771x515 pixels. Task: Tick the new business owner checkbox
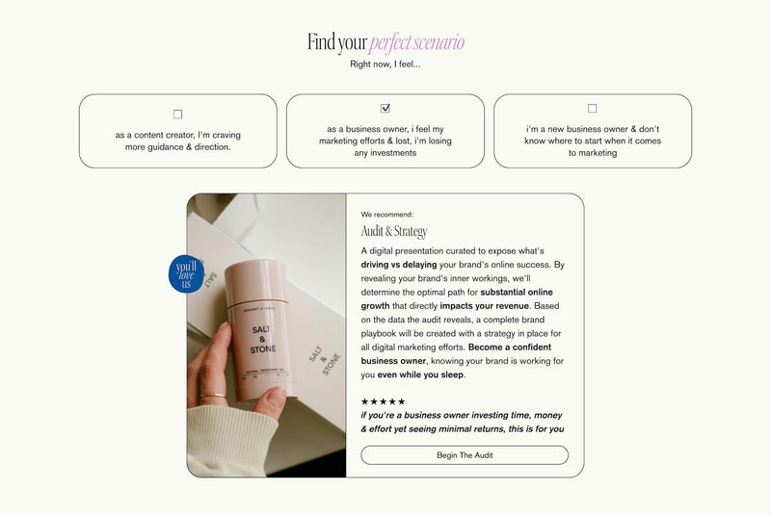point(592,108)
